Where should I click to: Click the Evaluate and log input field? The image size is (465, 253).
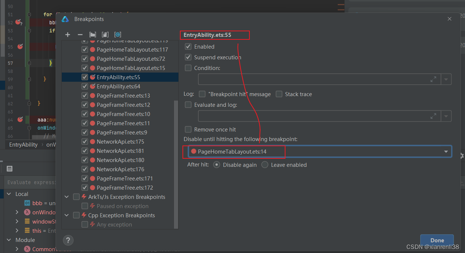pyautogui.click(x=319, y=116)
